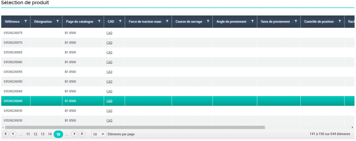The image size is (356, 141).
Task: Switch to page 14
Action: pyautogui.click(x=50, y=134)
